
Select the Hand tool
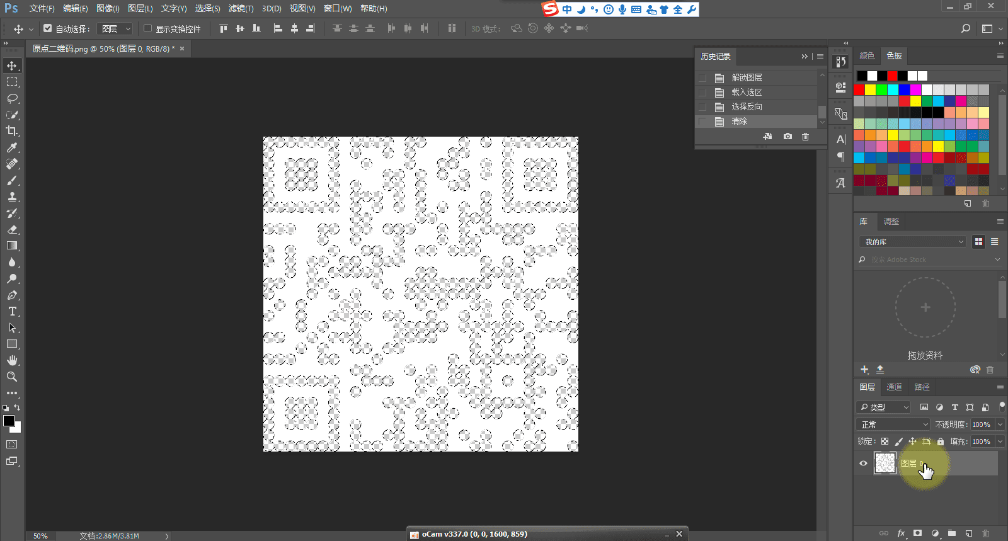pos(12,360)
